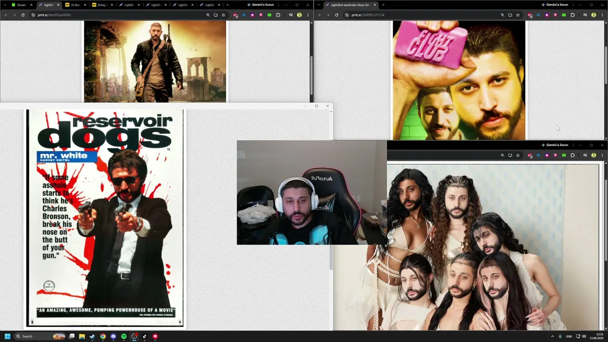
Task: Open the zoom control in the left window
Action: tap(208, 15)
